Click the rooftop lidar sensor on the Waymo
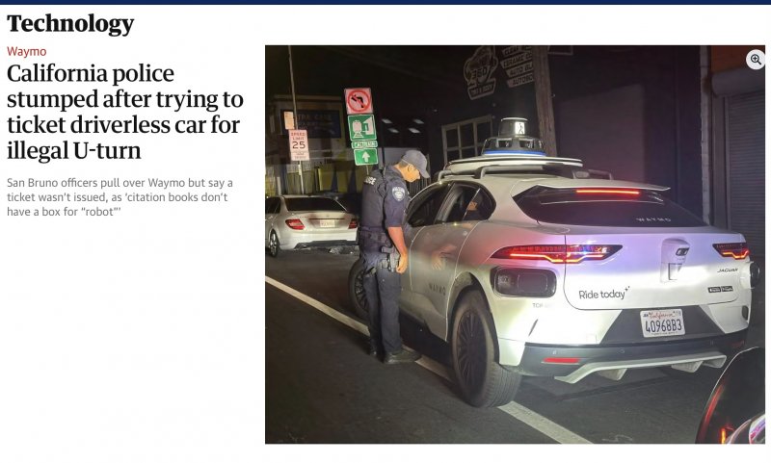Image resolution: width=771 pixels, height=463 pixels. click(x=514, y=138)
